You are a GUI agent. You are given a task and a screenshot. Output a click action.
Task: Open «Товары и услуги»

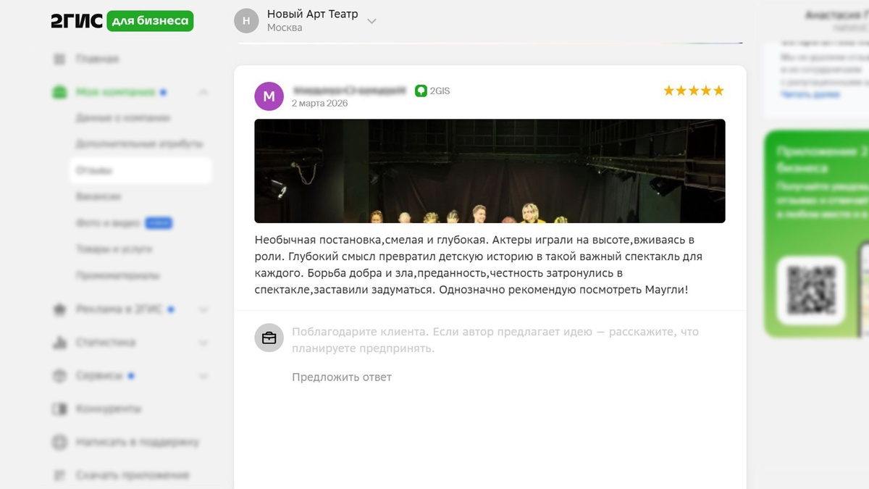pyautogui.click(x=114, y=249)
